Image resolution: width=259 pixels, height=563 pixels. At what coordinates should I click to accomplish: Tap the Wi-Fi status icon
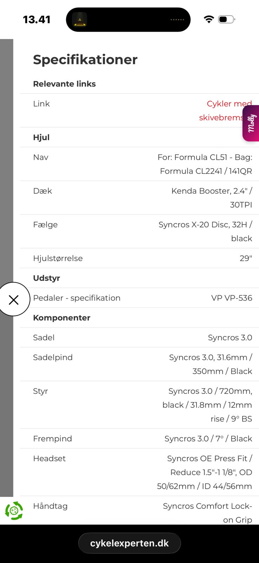click(x=209, y=19)
